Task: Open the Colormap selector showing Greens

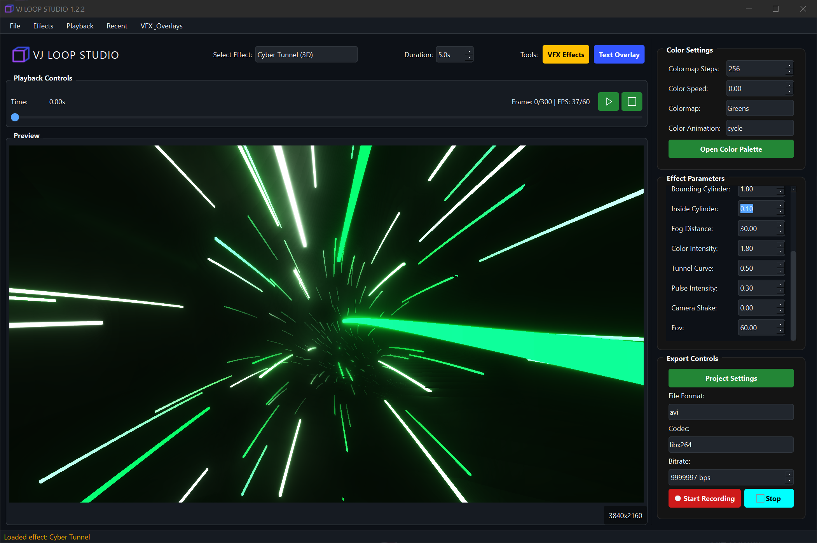Action: pos(759,108)
